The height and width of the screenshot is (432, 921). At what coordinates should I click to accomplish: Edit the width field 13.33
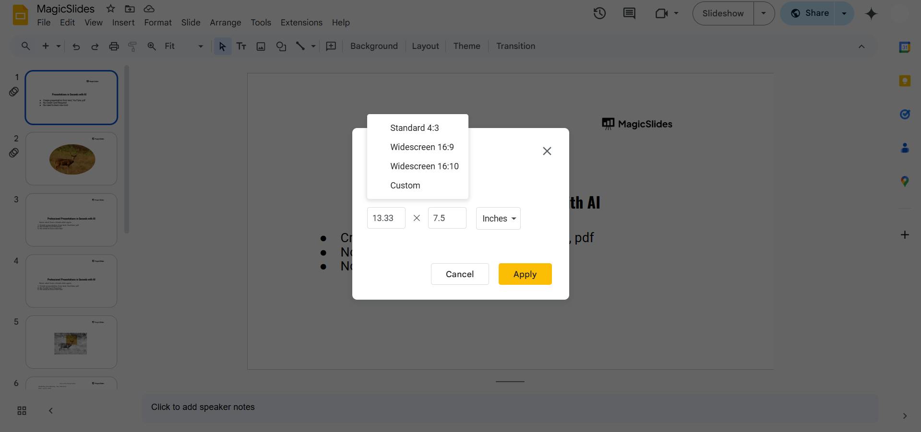pyautogui.click(x=386, y=218)
